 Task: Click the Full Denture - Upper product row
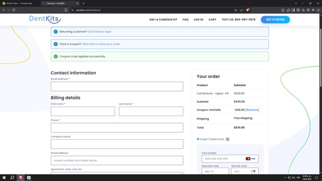(230, 94)
